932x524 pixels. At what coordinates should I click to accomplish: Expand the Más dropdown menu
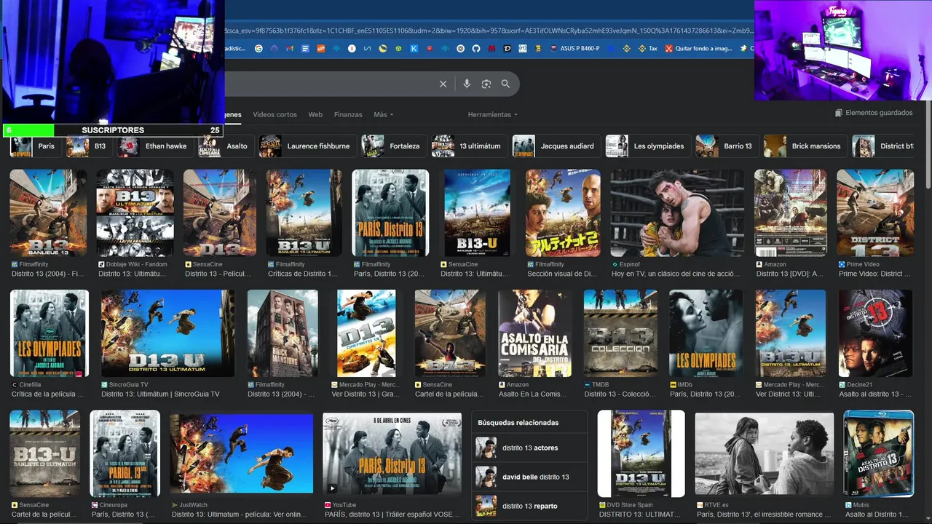coord(383,115)
